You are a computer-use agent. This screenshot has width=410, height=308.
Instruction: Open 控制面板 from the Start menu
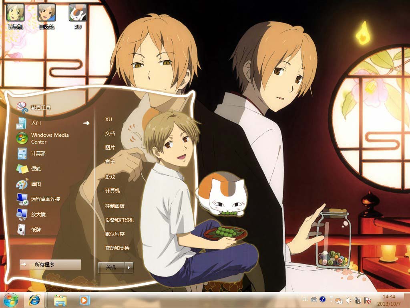click(x=115, y=206)
